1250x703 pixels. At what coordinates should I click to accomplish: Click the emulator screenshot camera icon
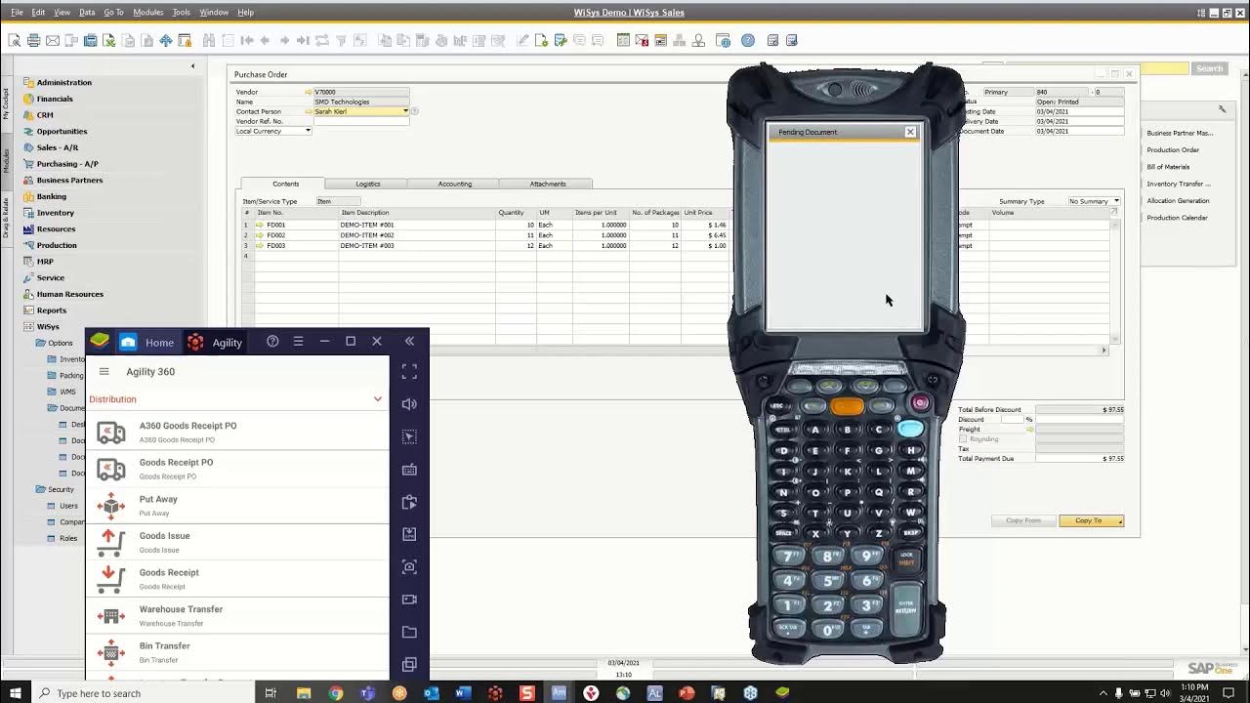409,567
